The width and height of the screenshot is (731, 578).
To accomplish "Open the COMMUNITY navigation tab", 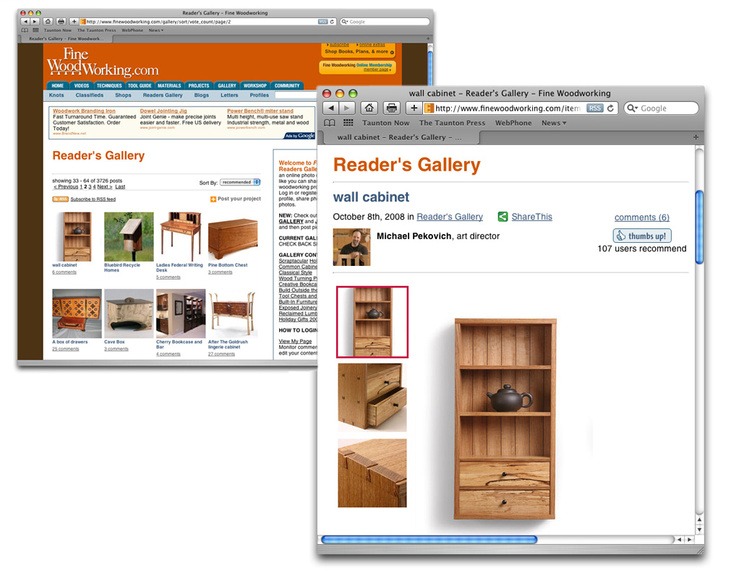I will tap(287, 86).
